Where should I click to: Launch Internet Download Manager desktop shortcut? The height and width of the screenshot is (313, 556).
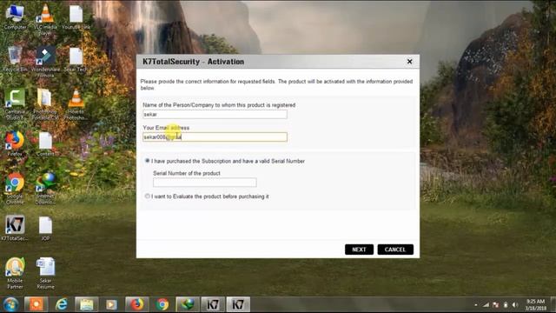(x=45, y=188)
